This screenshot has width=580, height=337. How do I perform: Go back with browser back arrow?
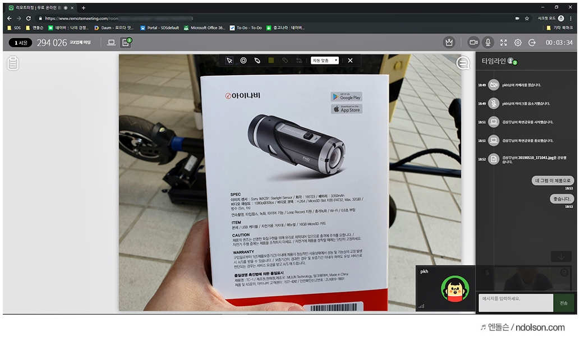pos(9,18)
